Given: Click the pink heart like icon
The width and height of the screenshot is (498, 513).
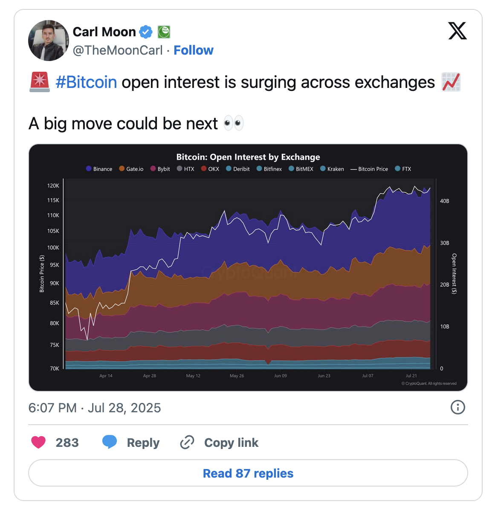Looking at the screenshot, I should click(x=38, y=442).
